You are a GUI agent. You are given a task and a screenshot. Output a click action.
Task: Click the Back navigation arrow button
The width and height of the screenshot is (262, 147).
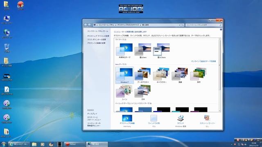pyautogui.click(x=86, y=25)
